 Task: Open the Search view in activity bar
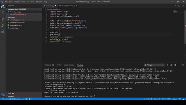point(3,13)
